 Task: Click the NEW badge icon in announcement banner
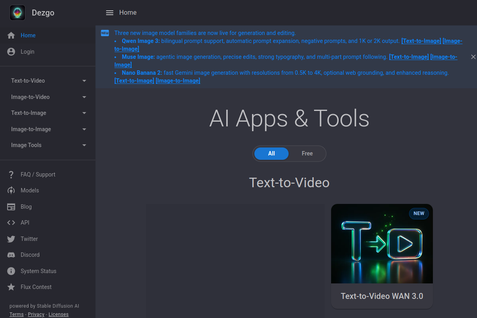[105, 33]
